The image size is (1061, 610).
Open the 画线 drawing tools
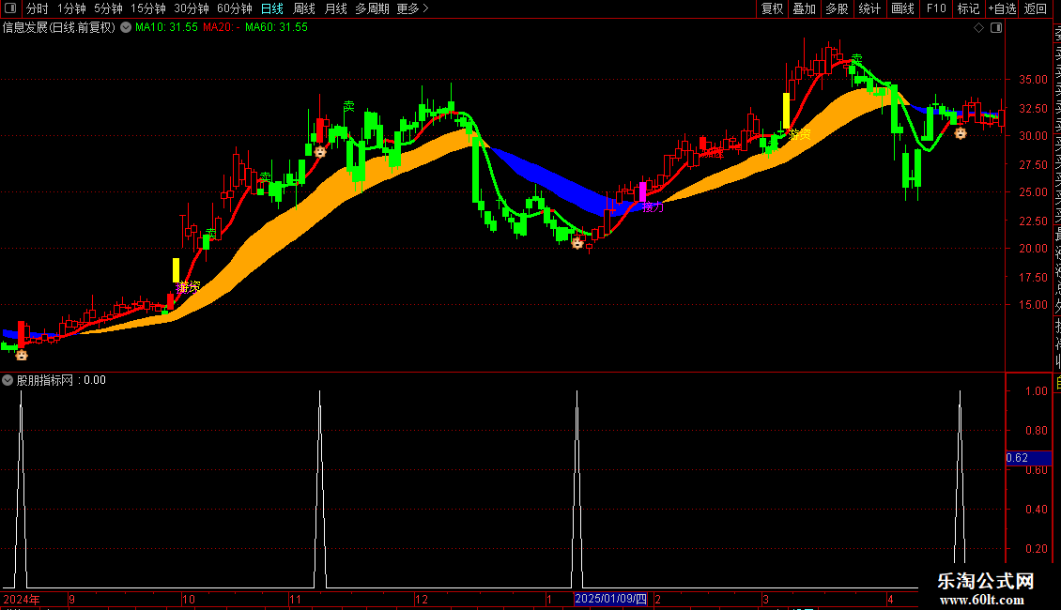(x=902, y=8)
